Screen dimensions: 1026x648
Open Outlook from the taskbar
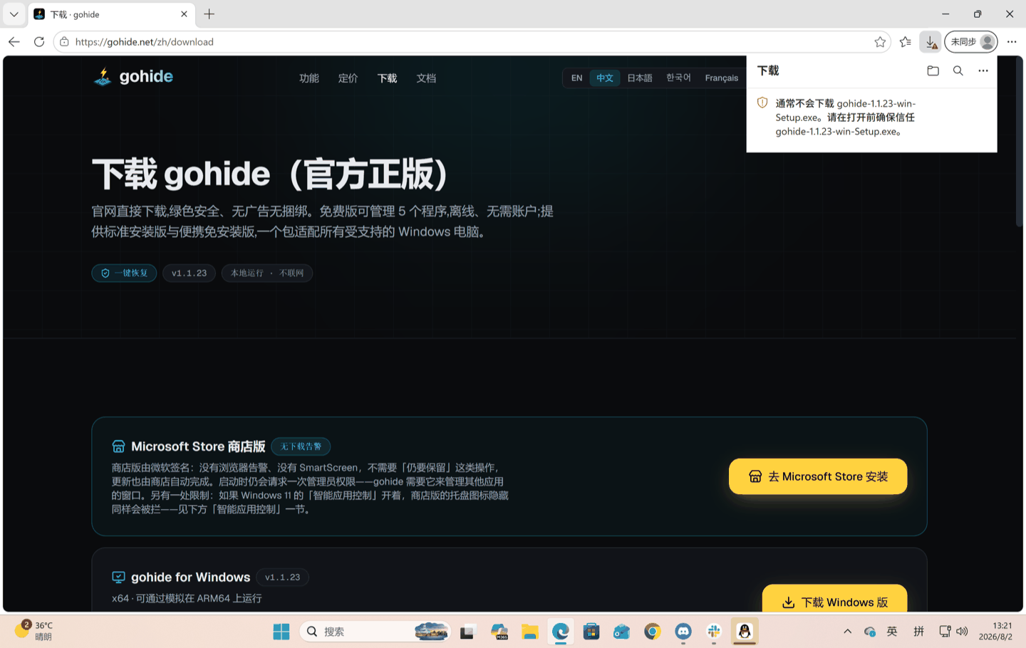pyautogui.click(x=622, y=632)
